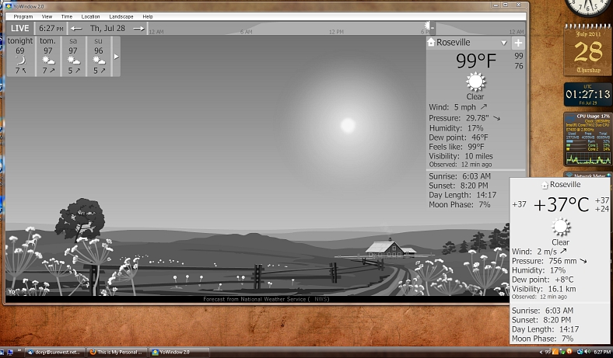Click +37°C temperature in the widget
Image resolution: width=613 pixels, height=358 pixels.
[x=561, y=204]
